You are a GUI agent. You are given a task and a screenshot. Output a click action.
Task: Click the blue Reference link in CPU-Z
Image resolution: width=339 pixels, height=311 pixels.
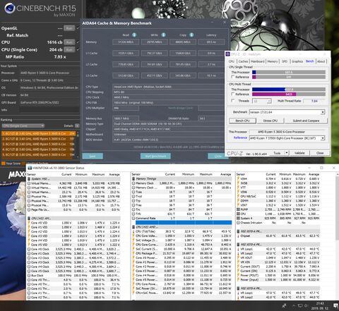click(x=240, y=138)
